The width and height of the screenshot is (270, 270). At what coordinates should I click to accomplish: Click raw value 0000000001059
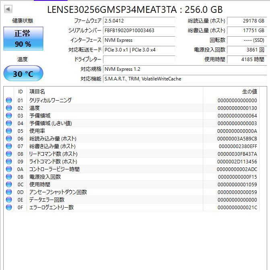(237, 185)
